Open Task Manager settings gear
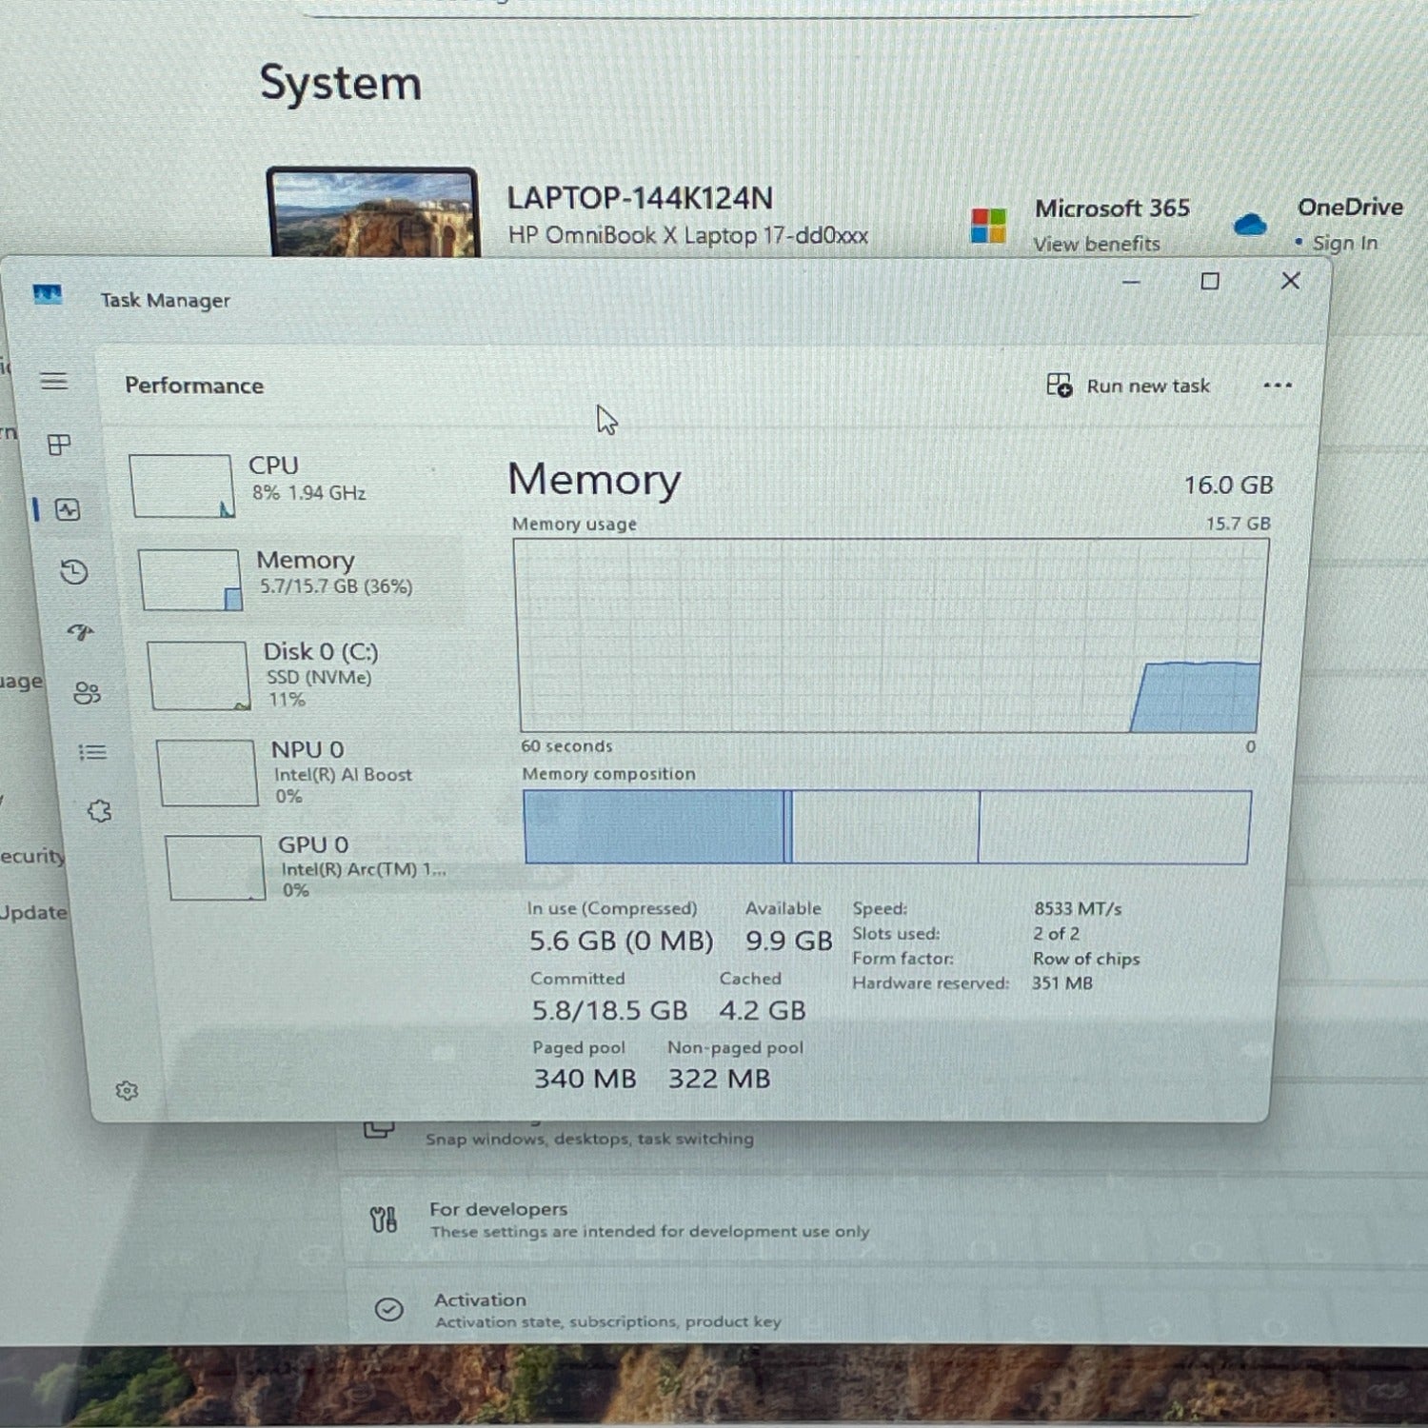 coord(127,1091)
